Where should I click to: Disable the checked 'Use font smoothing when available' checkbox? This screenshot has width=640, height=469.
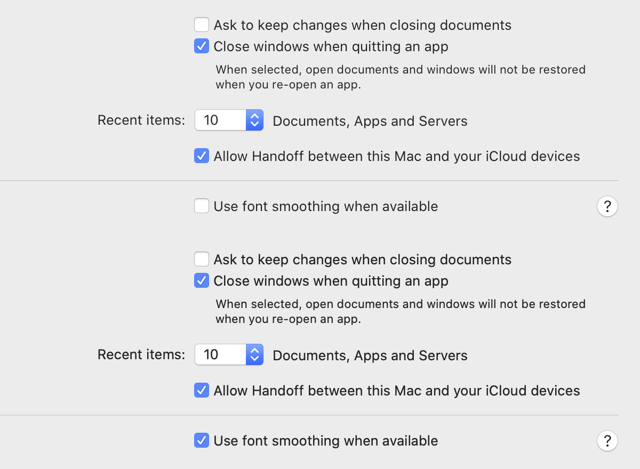click(202, 441)
